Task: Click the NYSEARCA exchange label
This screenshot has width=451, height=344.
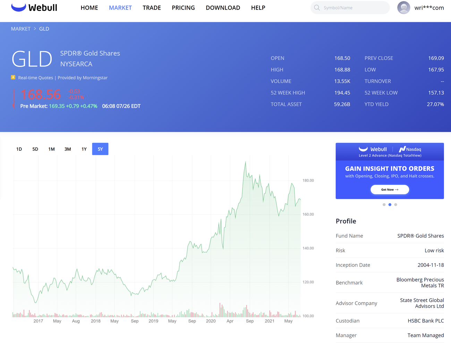Action: 76,64
